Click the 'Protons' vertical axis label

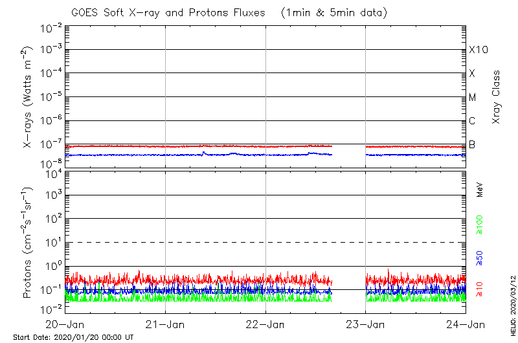28,243
